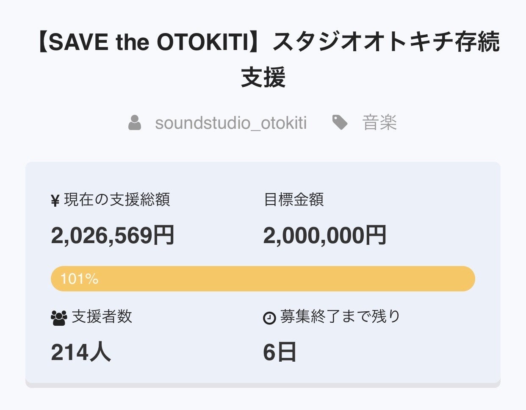The image size is (526, 410).
Task: Click the 支援 text in title's second line
Action: point(263,78)
